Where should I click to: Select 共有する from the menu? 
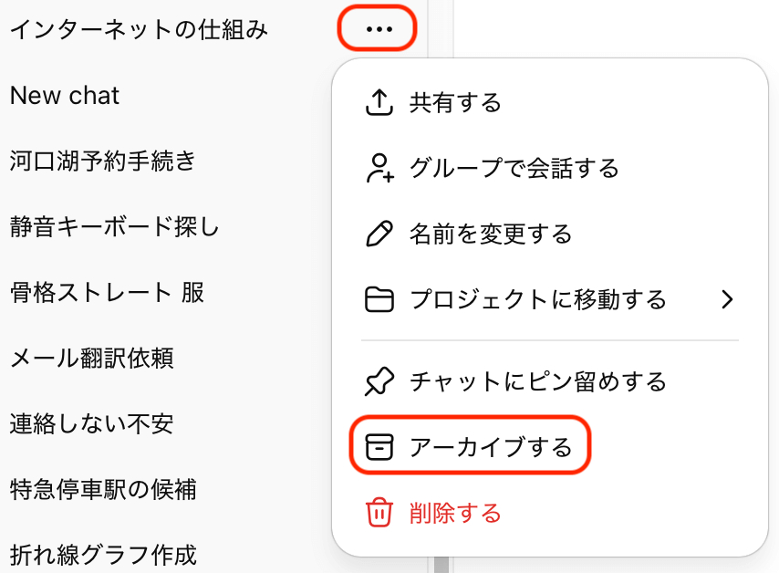[455, 103]
